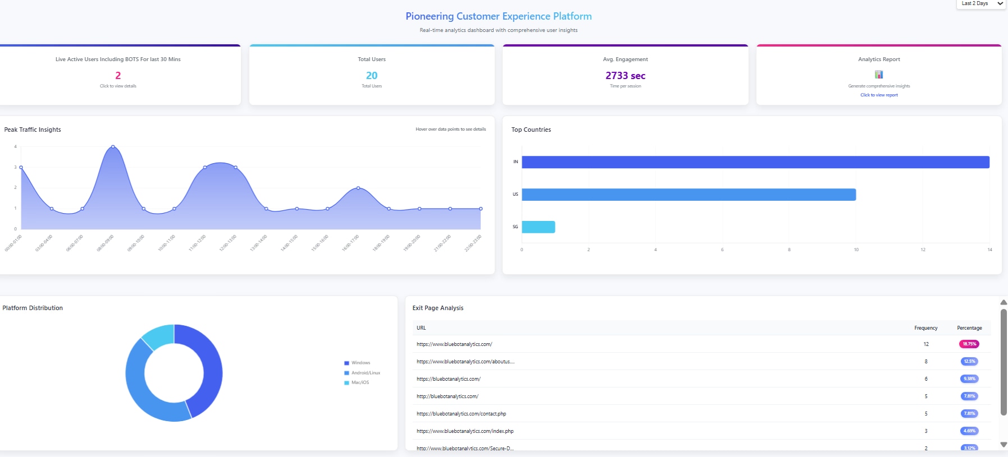Viewport: 1008px width, 457px height.
Task: Click the 'Hover over data points' hint text
Action: pos(451,129)
